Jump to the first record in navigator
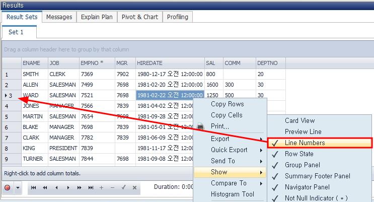374x202 pixels. point(34,187)
